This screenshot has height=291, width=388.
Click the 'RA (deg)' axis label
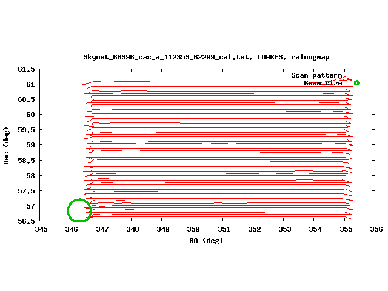(206, 241)
